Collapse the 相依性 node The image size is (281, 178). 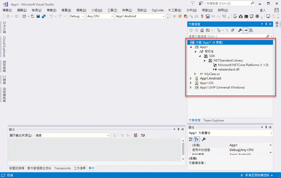195,51
